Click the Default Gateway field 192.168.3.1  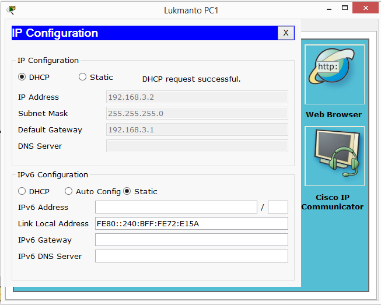point(197,129)
